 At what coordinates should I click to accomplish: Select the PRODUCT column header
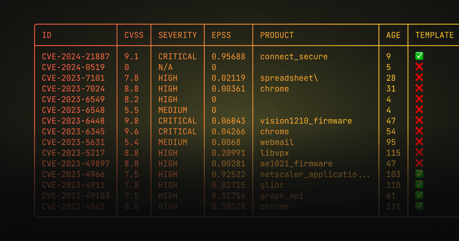(x=277, y=35)
